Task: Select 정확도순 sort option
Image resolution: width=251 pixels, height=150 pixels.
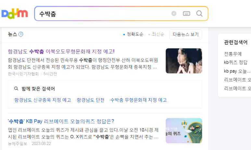Action: (x=133, y=34)
